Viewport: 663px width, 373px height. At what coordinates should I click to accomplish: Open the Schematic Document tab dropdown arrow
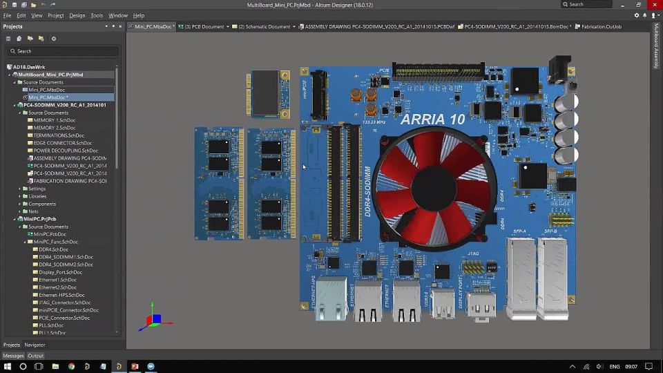coord(294,27)
